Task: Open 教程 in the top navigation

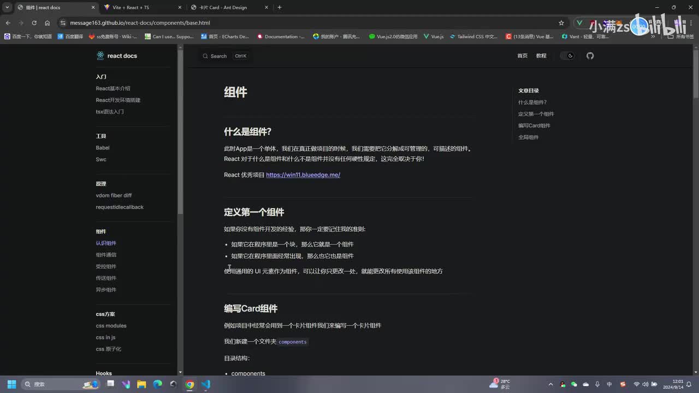Action: pyautogui.click(x=541, y=56)
